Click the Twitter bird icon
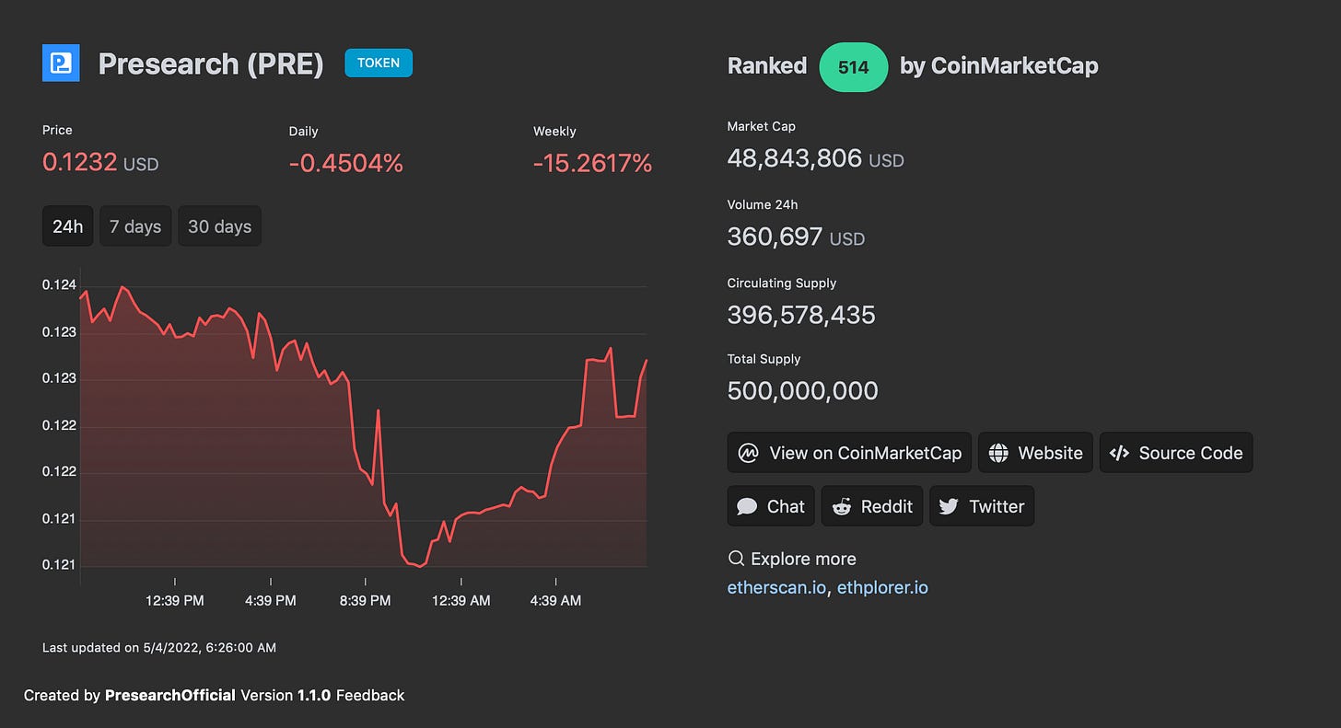 [x=950, y=506]
